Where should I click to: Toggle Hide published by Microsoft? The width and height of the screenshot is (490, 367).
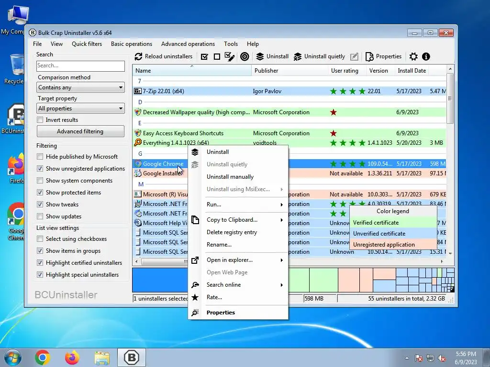[x=40, y=157]
